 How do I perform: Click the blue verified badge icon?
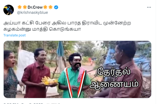56,7
